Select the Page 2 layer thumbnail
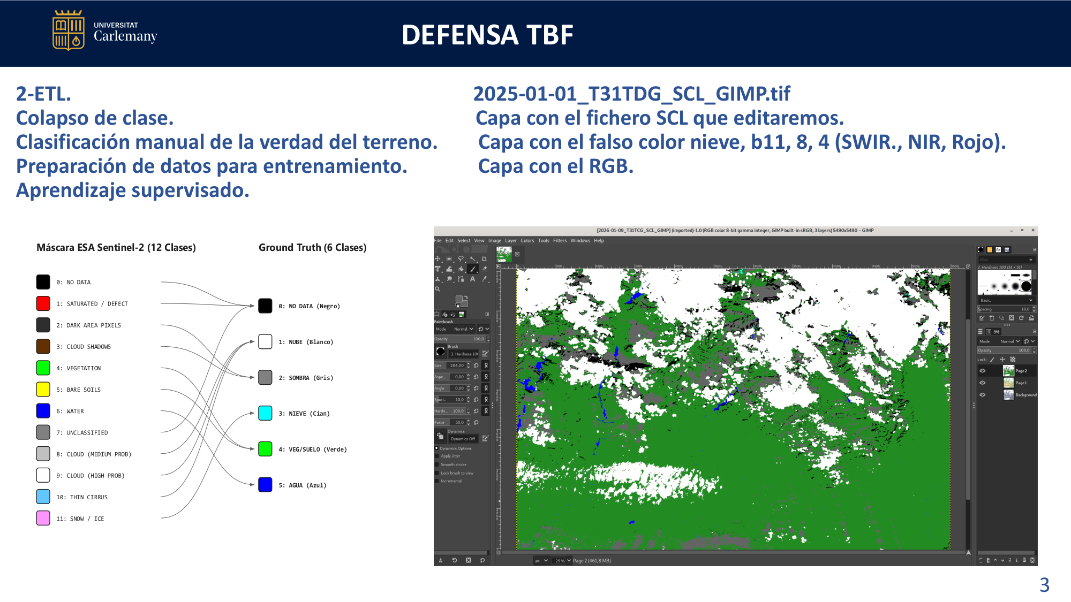The image size is (1071, 602). (1008, 371)
